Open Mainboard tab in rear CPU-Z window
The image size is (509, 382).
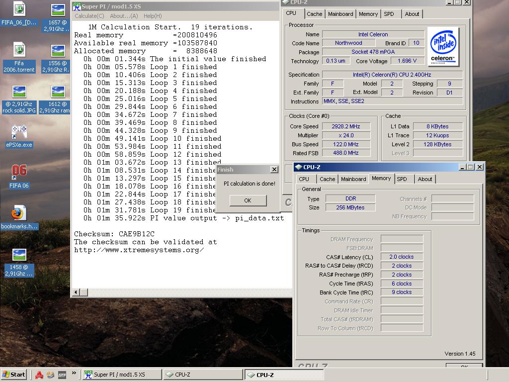tap(340, 14)
